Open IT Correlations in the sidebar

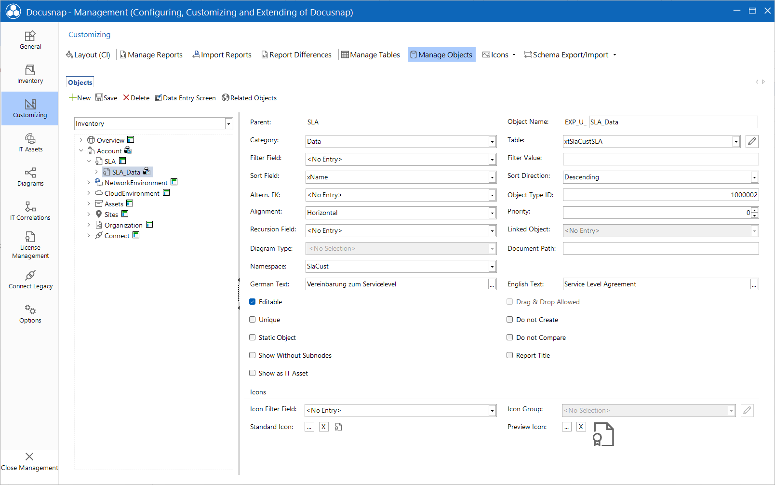click(30, 211)
